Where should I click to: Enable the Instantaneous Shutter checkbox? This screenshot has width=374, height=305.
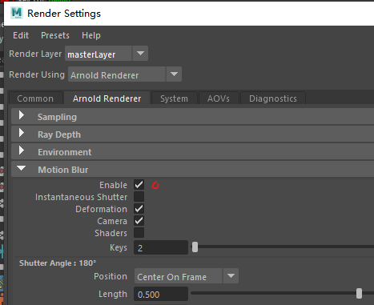click(139, 197)
